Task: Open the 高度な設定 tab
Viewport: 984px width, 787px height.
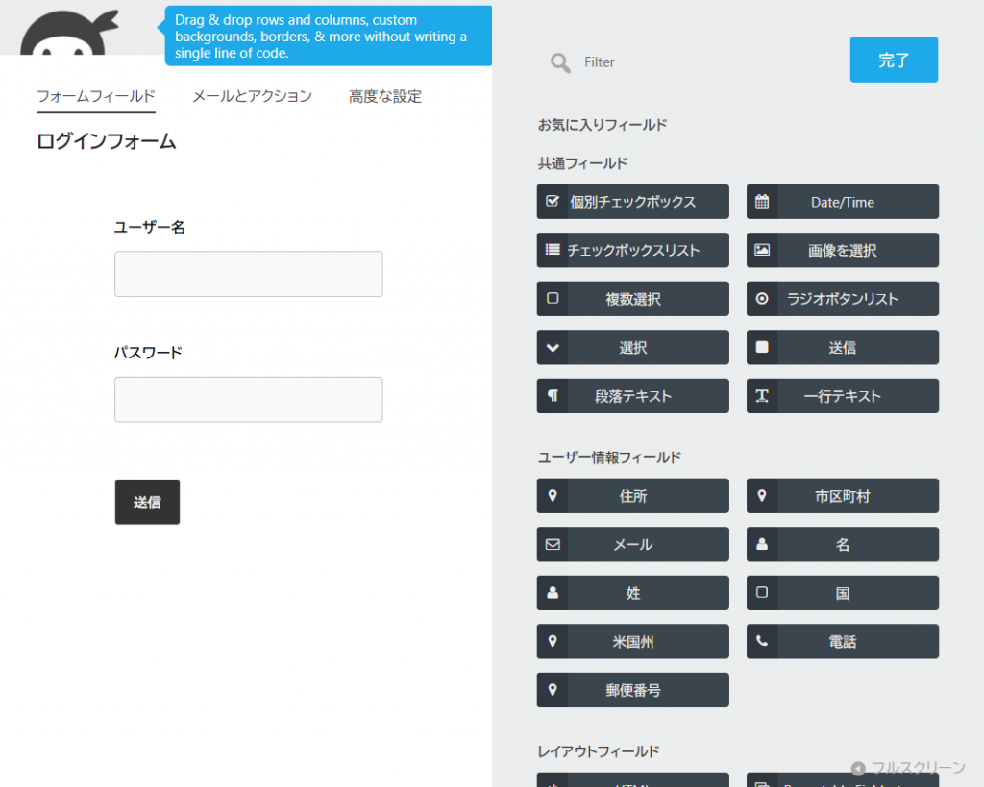Action: point(385,97)
